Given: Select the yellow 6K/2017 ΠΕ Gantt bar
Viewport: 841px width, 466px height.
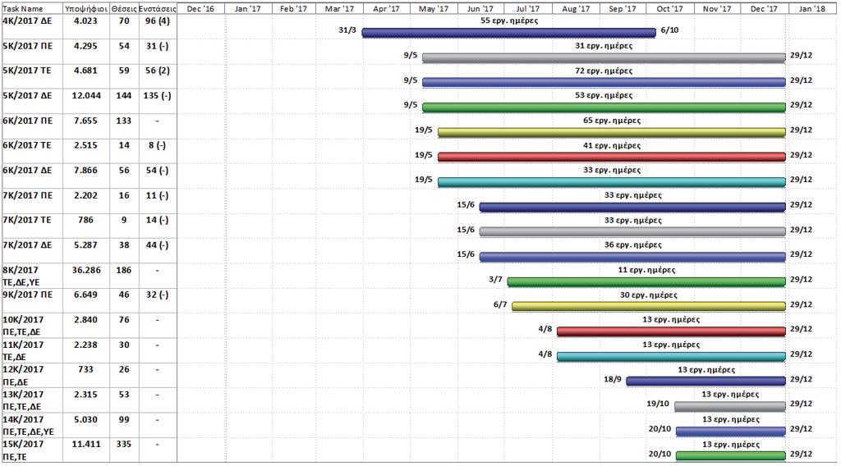Looking at the screenshot, I should (612, 132).
